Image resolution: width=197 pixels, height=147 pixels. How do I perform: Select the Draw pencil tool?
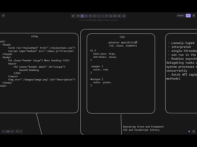tap(107, 16)
